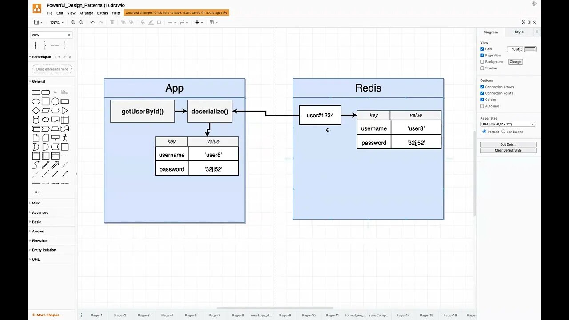Switch to the Page-14 tab
Viewport: 569px width, 320px height.
403,315
